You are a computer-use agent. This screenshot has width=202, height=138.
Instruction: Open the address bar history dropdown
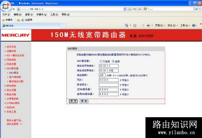(125, 9)
